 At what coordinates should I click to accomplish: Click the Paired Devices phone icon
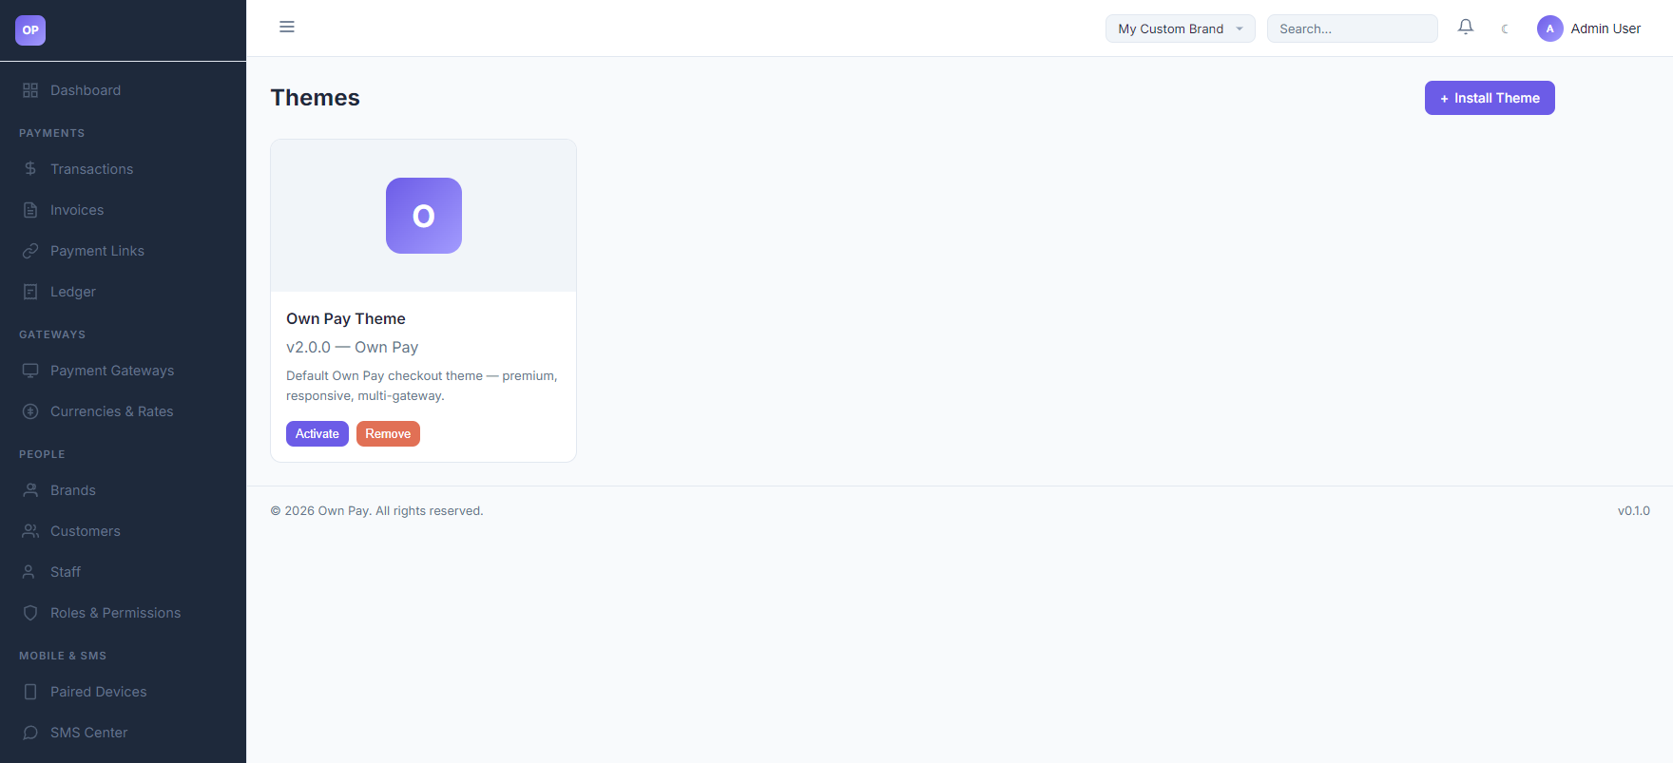30,692
